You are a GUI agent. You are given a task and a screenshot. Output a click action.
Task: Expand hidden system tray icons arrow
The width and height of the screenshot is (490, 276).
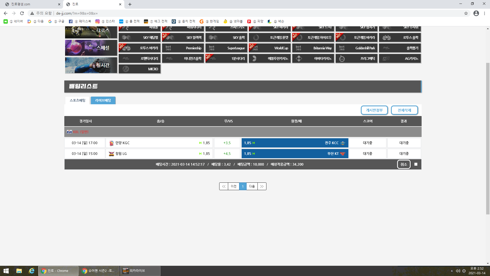click(452, 271)
